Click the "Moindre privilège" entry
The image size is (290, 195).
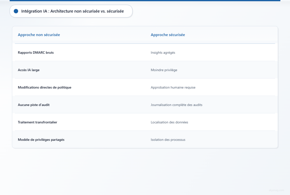(x=164, y=70)
